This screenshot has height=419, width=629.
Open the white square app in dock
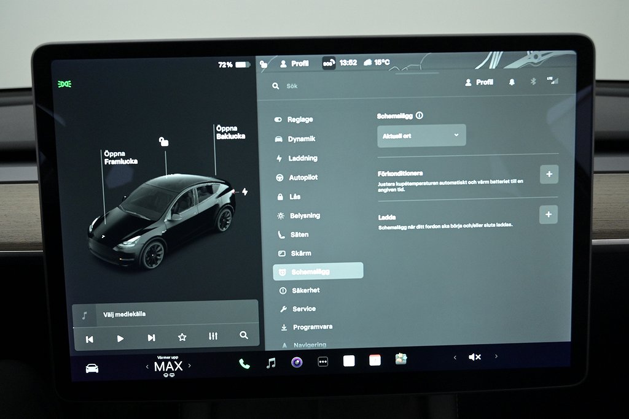(x=349, y=361)
